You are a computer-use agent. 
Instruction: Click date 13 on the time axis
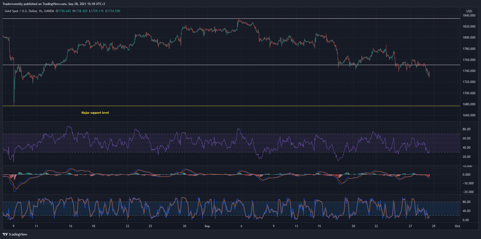pos(296,226)
